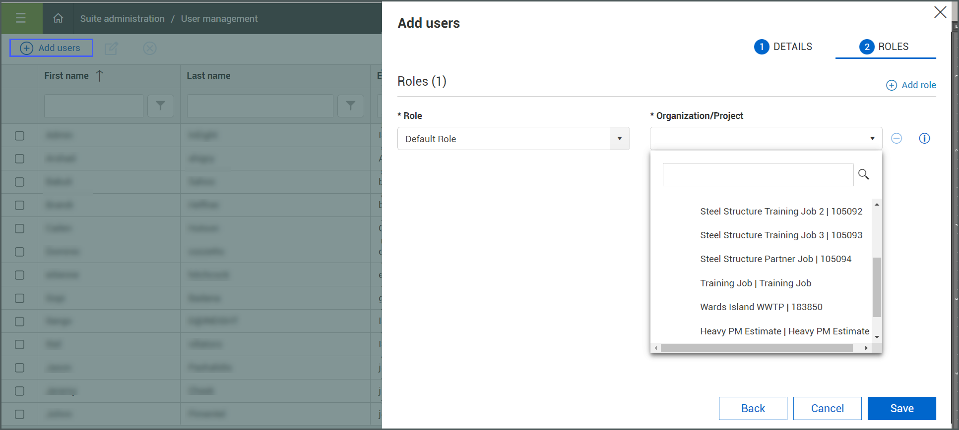Check the first user row checkbox
The image size is (959, 430).
[20, 136]
